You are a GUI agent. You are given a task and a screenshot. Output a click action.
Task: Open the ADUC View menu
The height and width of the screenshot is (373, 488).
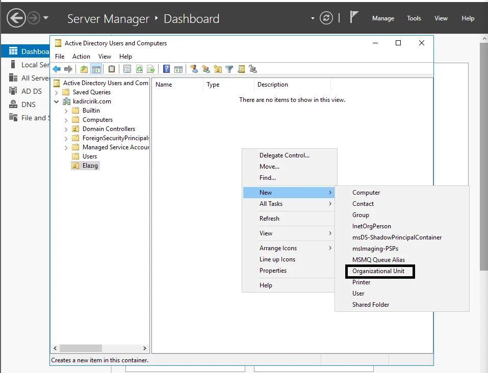tap(105, 57)
